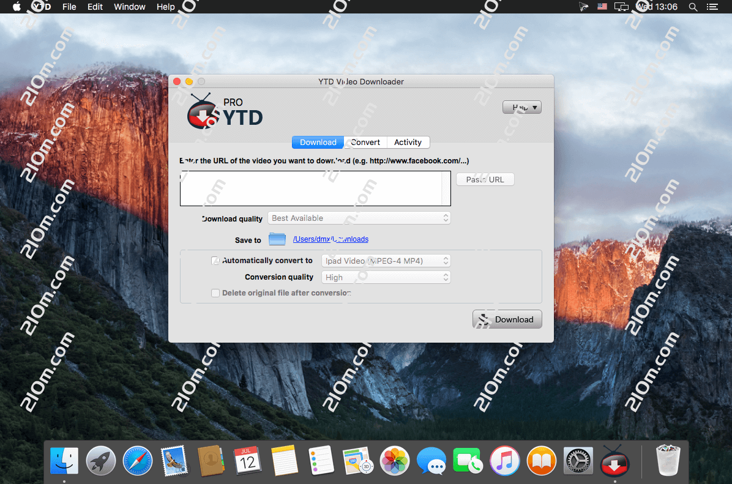Image resolution: width=732 pixels, height=484 pixels.
Task: Click the Paste URL button
Action: point(485,180)
